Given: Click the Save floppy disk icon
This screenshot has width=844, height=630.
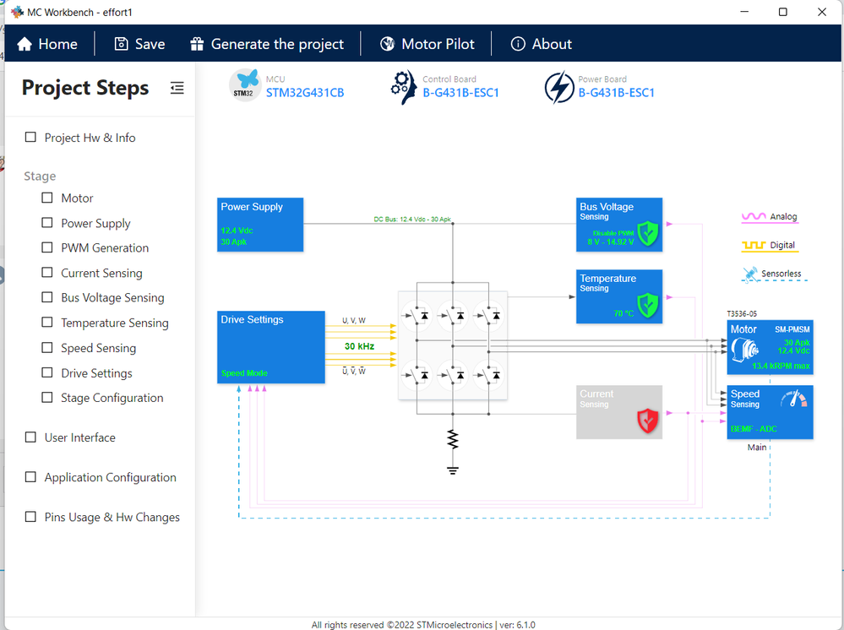Looking at the screenshot, I should (121, 44).
